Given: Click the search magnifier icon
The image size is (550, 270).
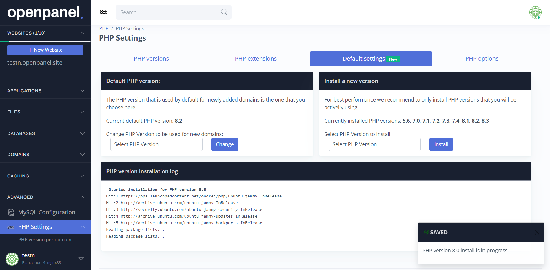Looking at the screenshot, I should (224, 12).
